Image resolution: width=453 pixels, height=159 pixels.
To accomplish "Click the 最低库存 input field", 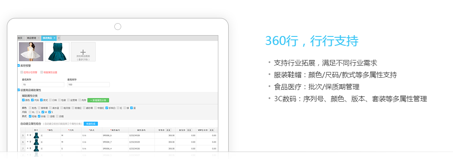I will click(43, 85).
